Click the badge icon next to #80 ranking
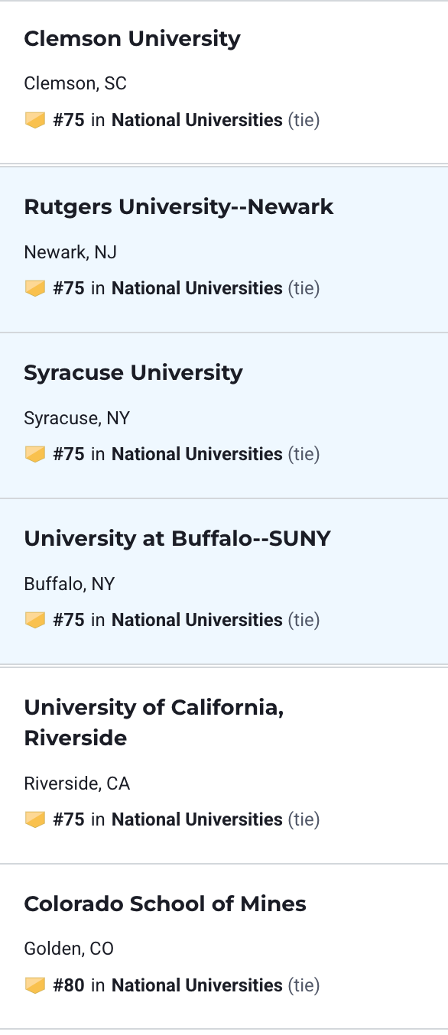448x1035 pixels. pos(35,985)
